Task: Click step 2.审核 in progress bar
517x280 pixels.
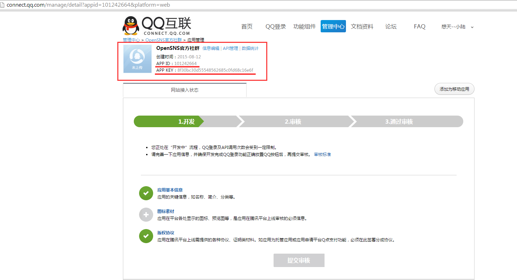Action: [x=293, y=122]
